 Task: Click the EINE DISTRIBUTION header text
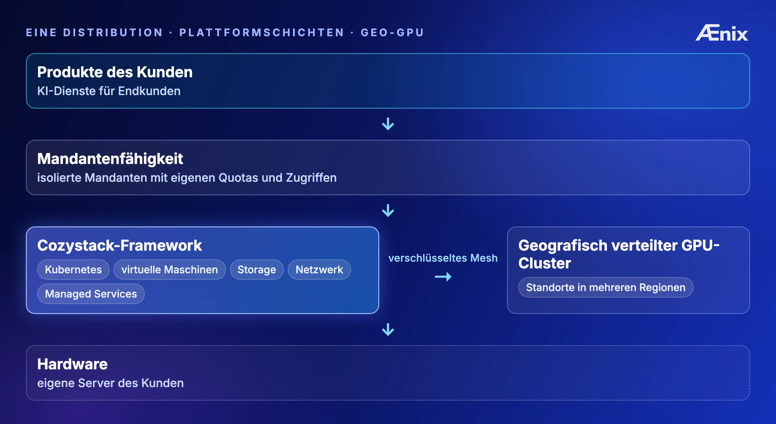[94, 32]
